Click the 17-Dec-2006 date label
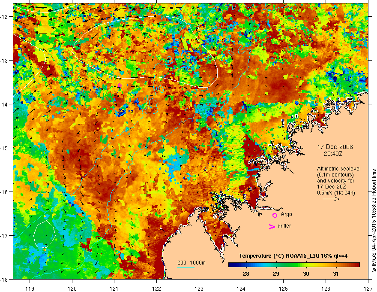This screenshot has height=292, width=377. coord(335,147)
